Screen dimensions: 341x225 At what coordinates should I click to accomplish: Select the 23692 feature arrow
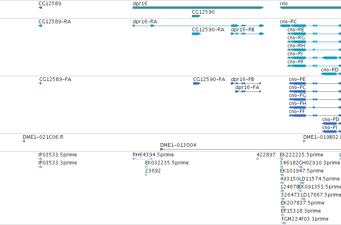[146, 175]
